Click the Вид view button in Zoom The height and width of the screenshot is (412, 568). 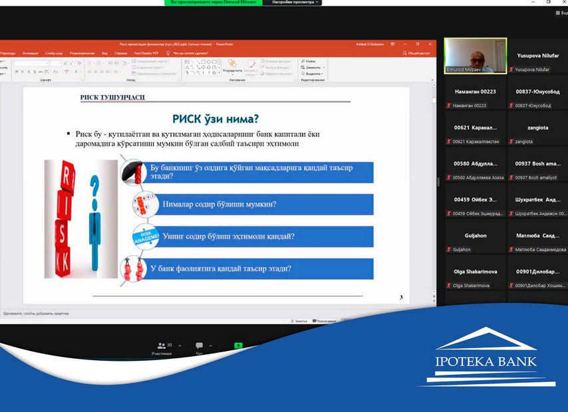coord(562,13)
